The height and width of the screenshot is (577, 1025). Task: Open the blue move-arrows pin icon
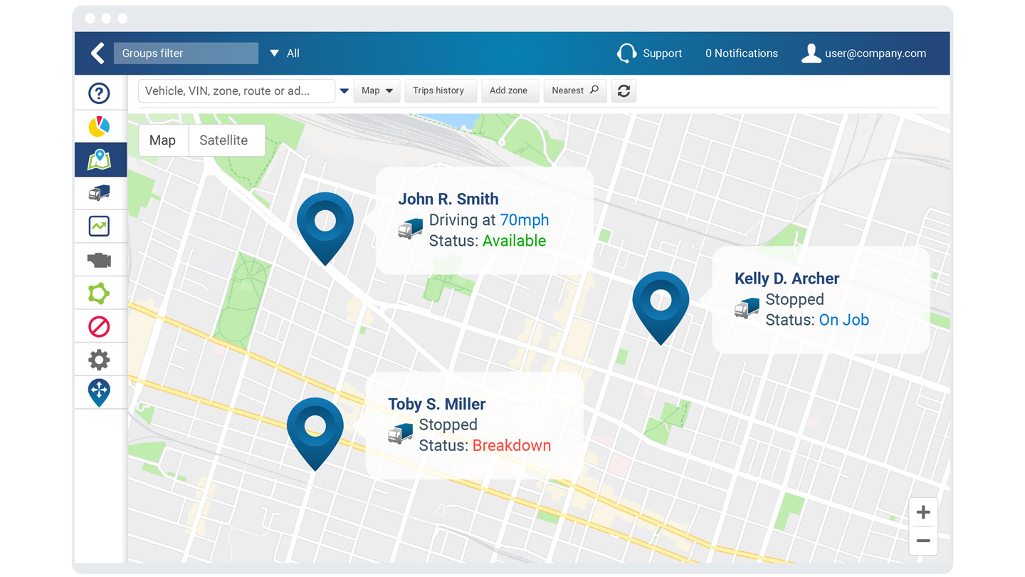pos(99,393)
